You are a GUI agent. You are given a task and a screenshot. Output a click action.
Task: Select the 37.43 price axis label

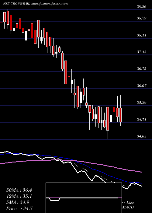coord(142,52)
